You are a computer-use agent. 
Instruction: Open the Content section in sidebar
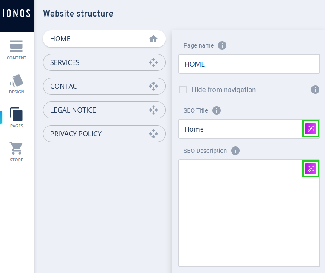17,50
